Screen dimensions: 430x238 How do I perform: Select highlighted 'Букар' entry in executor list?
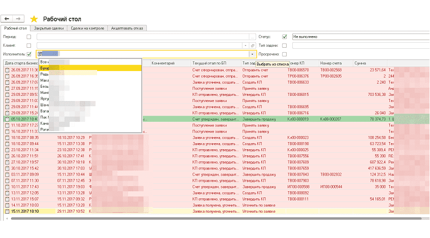[x=90, y=68]
